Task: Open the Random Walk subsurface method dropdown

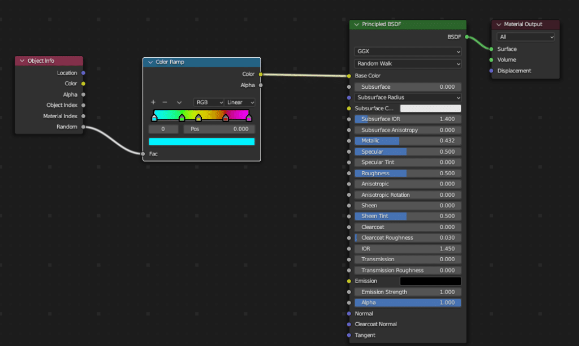Action: tap(408, 64)
